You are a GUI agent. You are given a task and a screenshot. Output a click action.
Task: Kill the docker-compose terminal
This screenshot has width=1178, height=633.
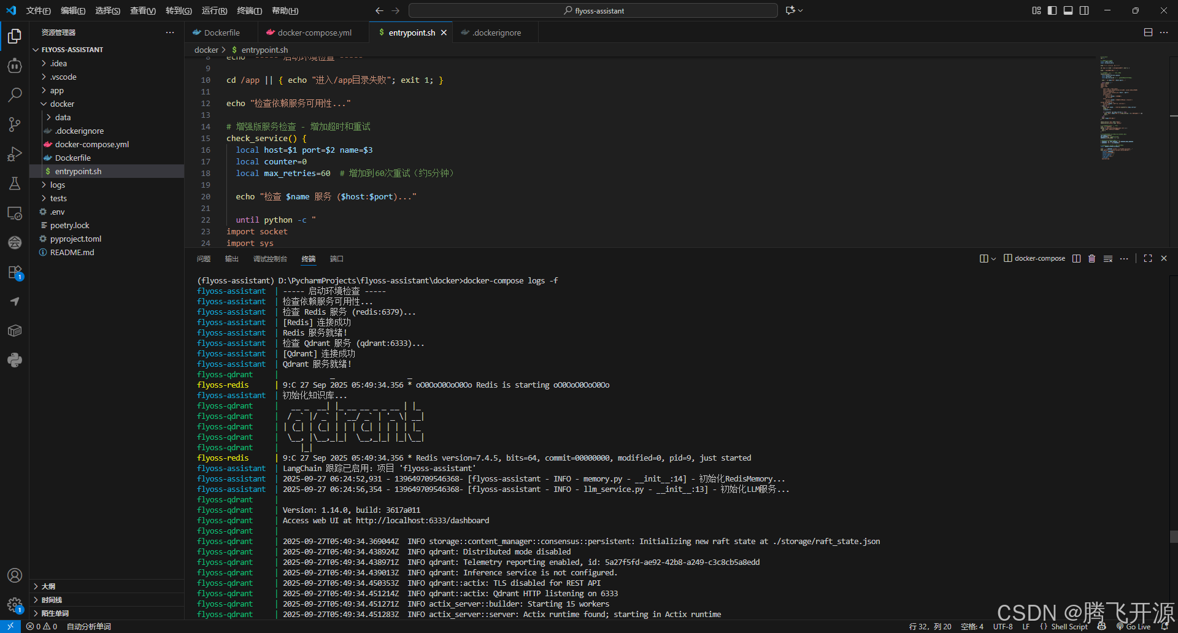tap(1091, 258)
